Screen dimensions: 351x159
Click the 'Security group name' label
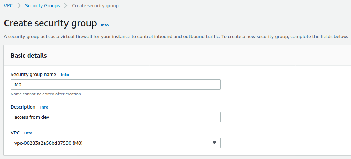click(33, 75)
